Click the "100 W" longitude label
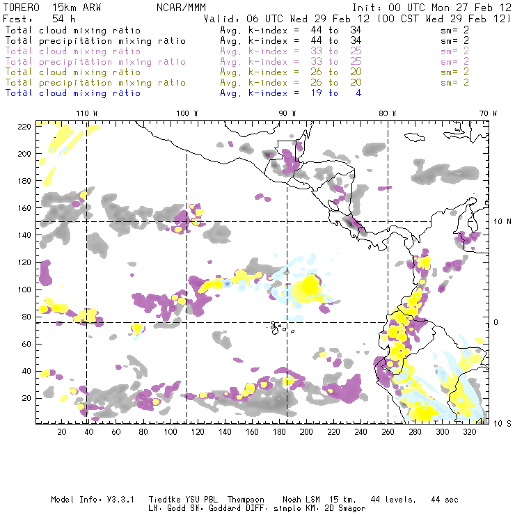The width and height of the screenshot is (515, 515). [x=187, y=113]
